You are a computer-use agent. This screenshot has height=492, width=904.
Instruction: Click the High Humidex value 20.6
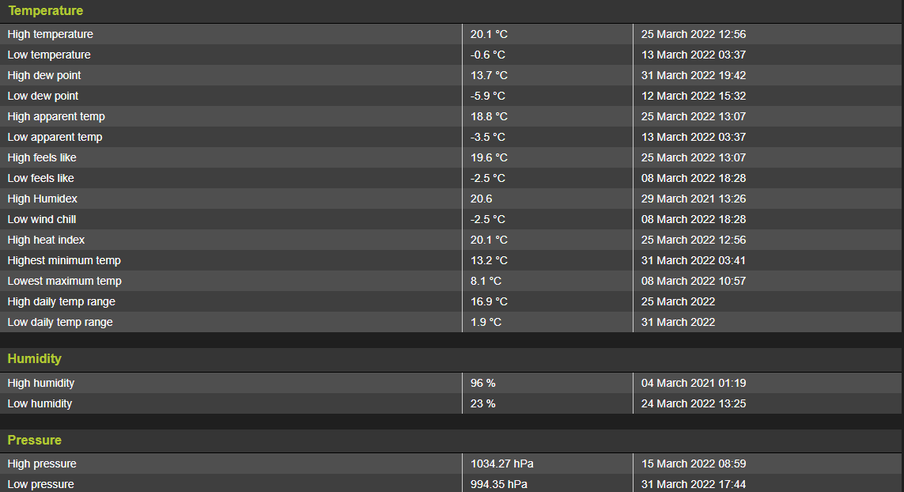coord(481,199)
